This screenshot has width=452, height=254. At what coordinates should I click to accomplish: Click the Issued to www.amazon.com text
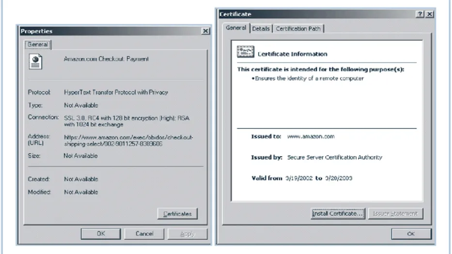[x=311, y=136]
